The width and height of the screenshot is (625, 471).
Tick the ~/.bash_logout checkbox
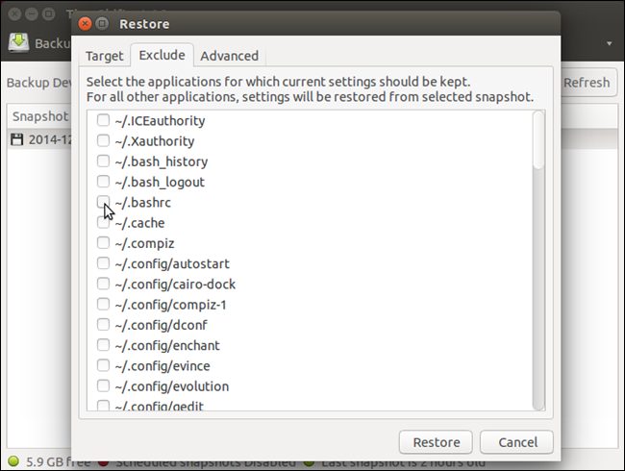103,182
